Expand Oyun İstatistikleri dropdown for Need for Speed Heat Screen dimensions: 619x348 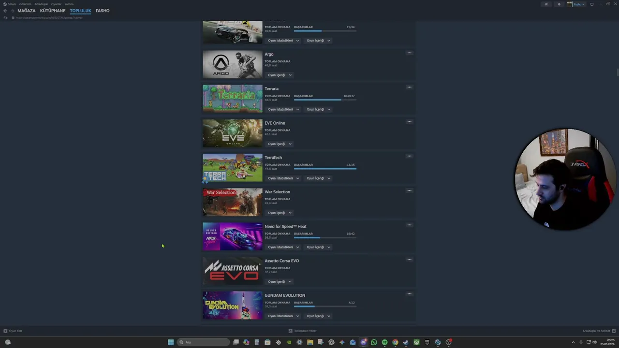pyautogui.click(x=283, y=247)
